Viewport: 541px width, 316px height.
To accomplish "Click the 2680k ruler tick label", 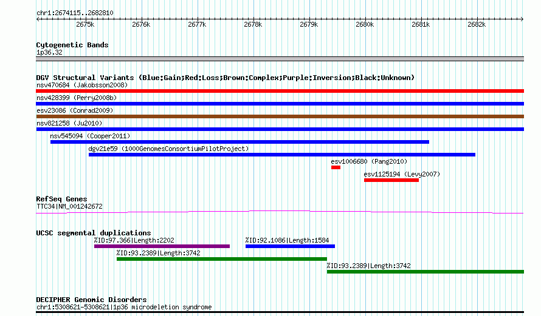I will click(x=365, y=24).
